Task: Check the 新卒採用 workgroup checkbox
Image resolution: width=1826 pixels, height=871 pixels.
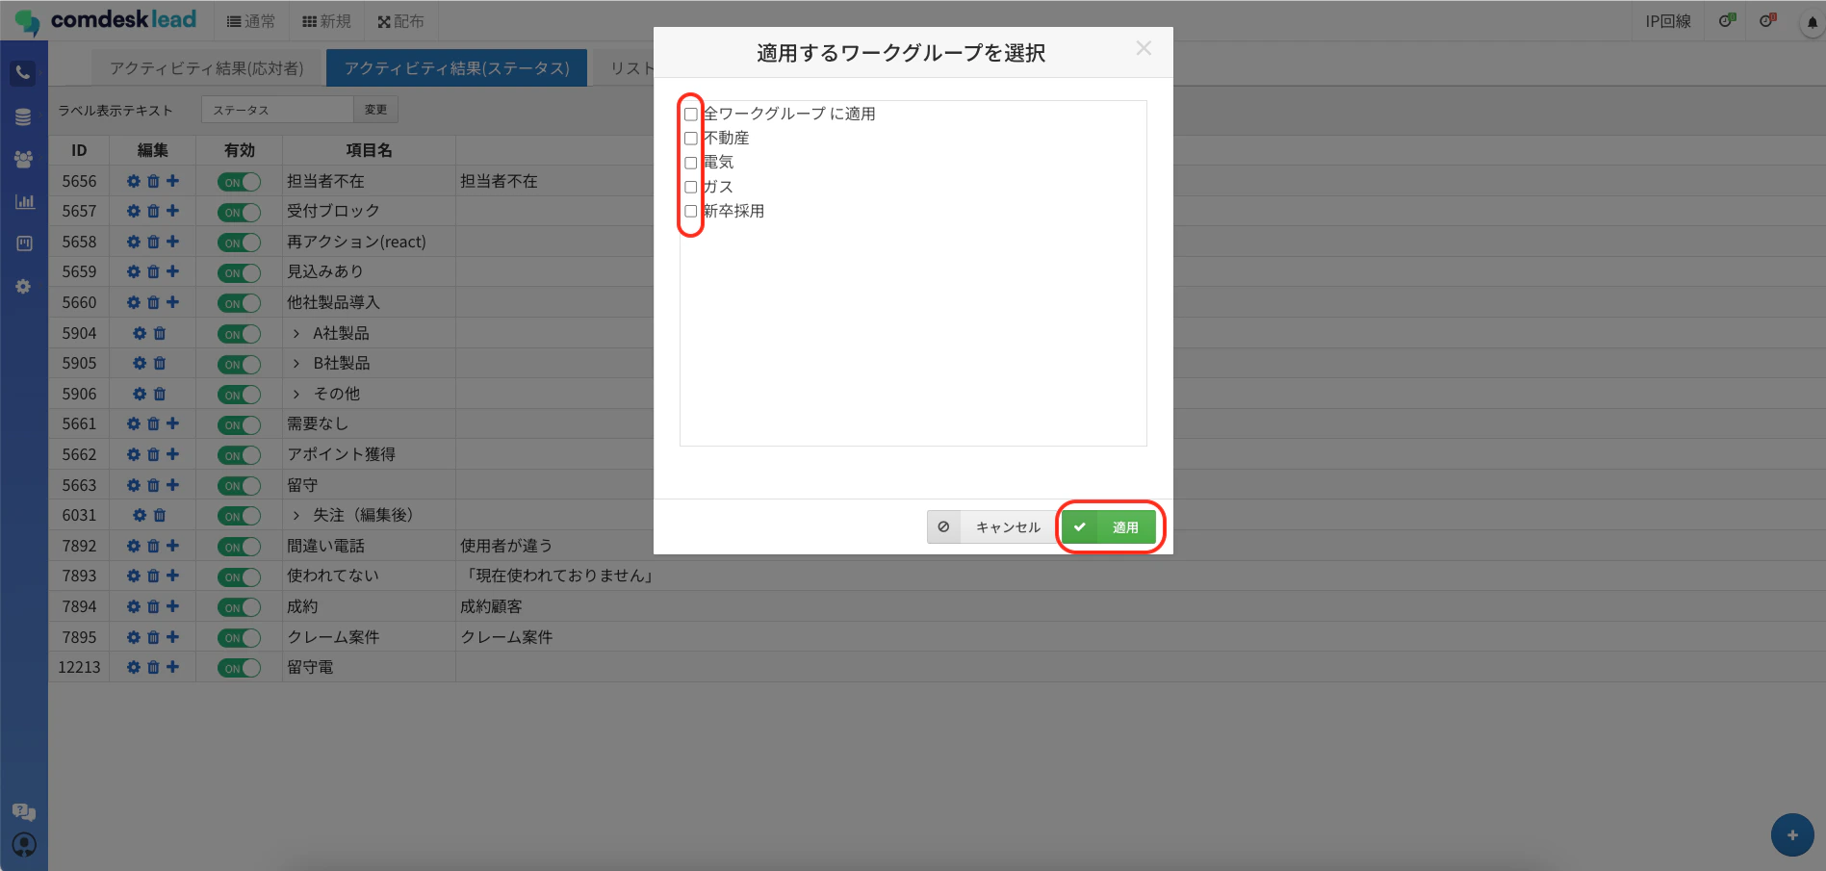Action: (x=690, y=211)
